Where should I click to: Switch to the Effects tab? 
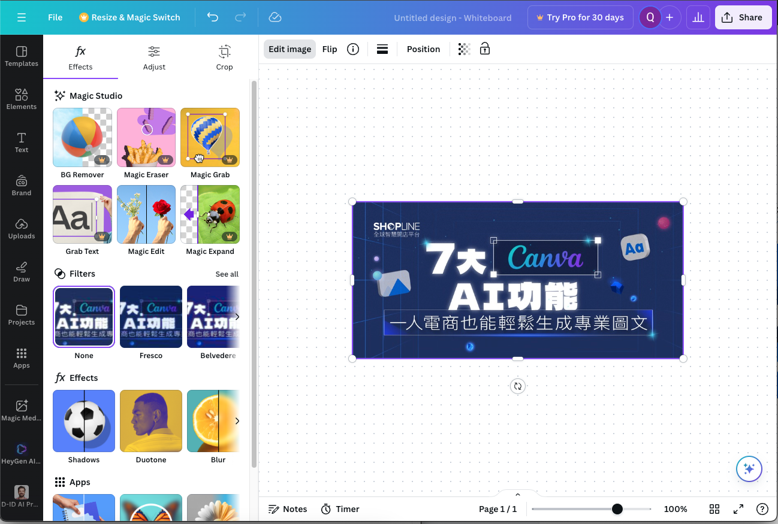(80, 58)
